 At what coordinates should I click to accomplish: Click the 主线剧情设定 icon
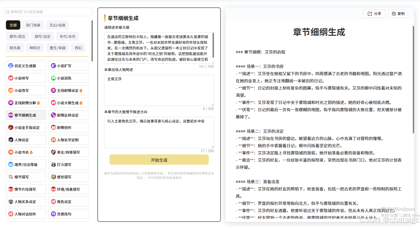pyautogui.click(x=53, y=90)
